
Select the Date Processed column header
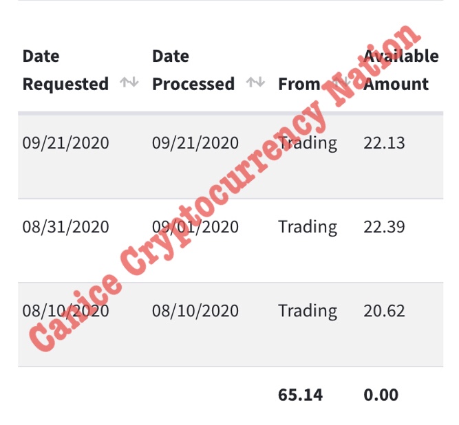(193, 70)
